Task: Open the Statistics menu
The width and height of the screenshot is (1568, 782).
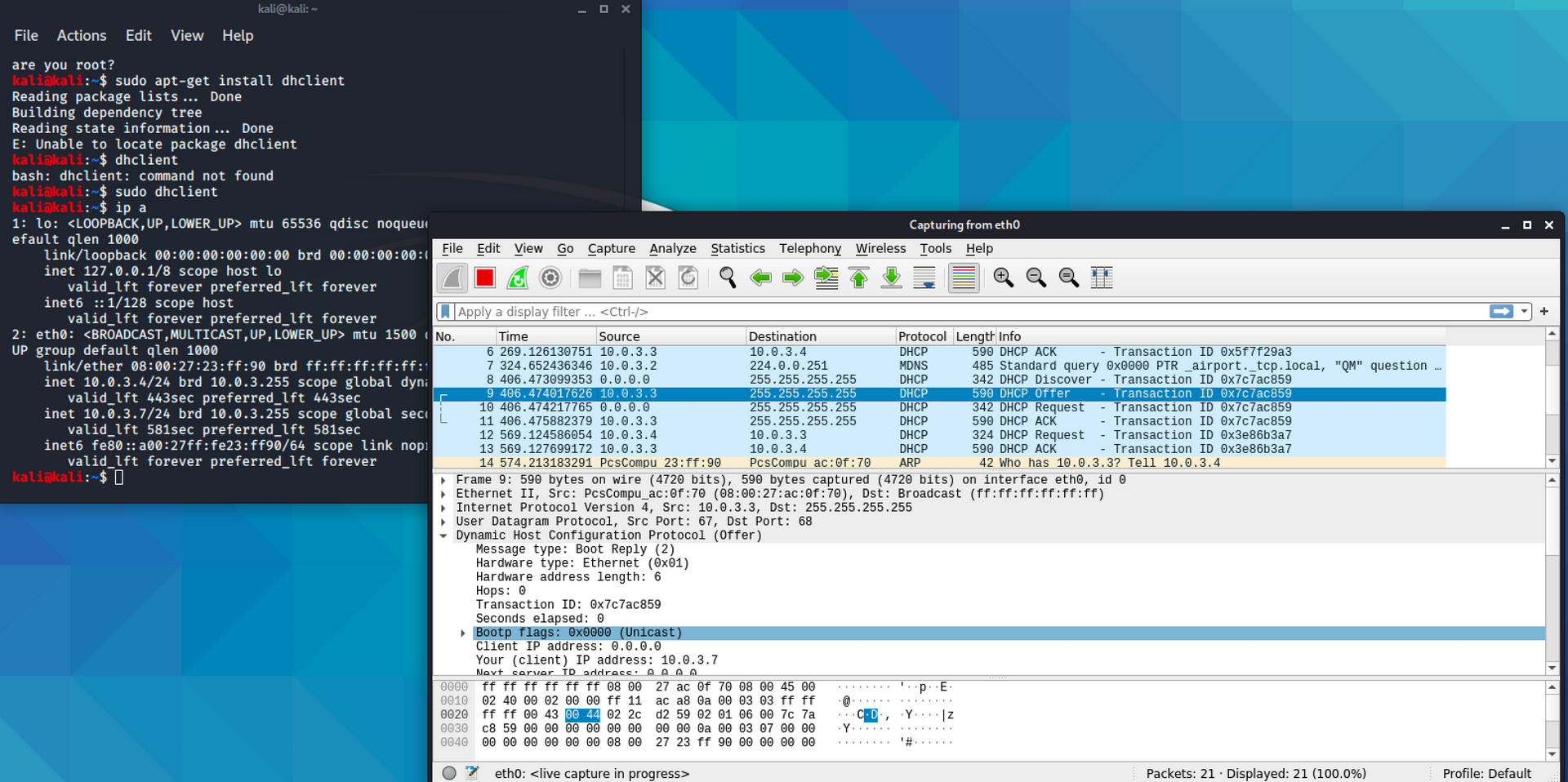Action: point(737,248)
